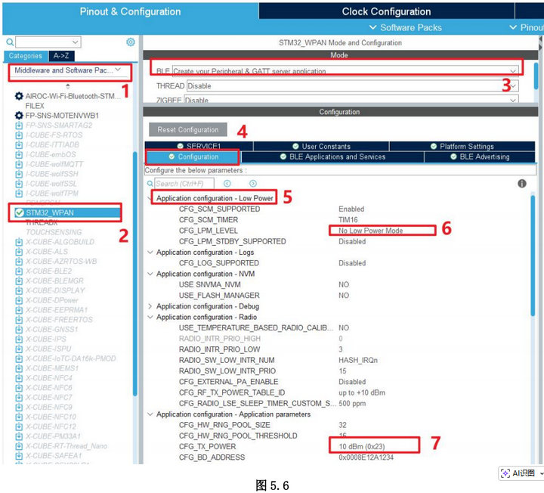Click the download icon beside X-CUBE-FREERTOS
The height and width of the screenshot is (493, 544).
click(x=19, y=321)
